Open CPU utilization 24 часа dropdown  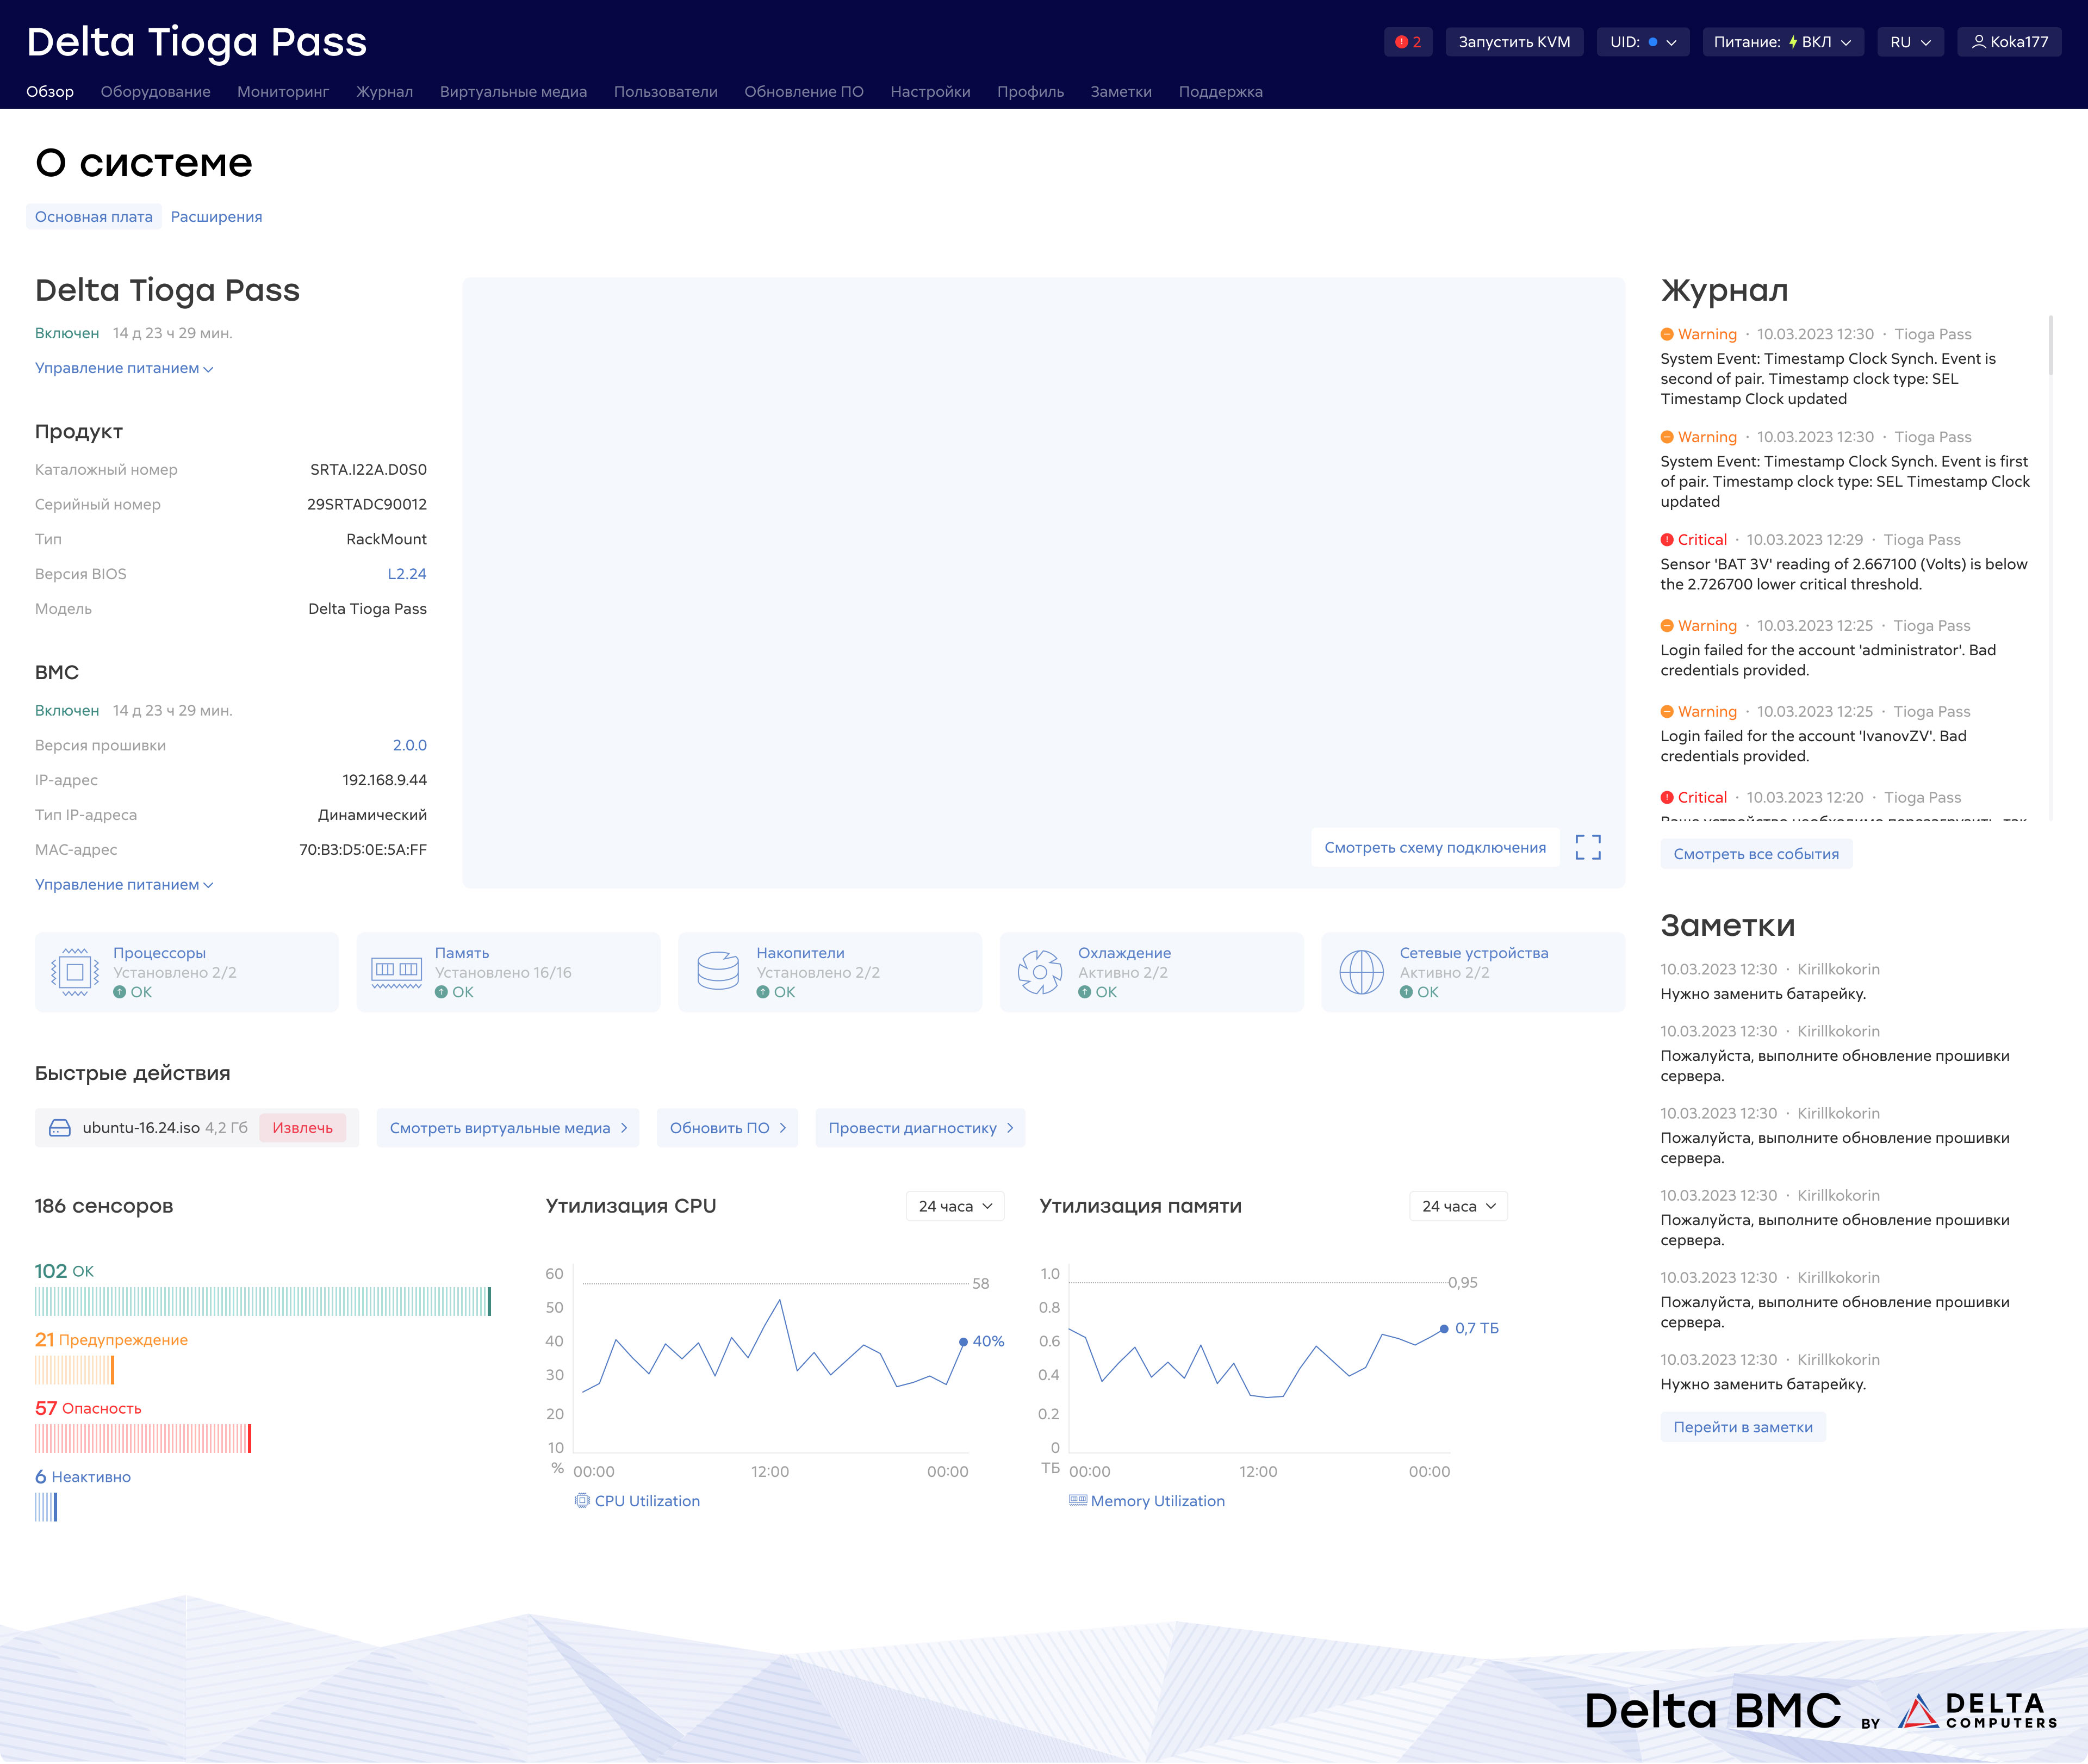(954, 1206)
